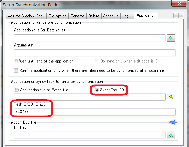The width and height of the screenshot is (189, 147).
Task: Focus the before-sync Application file input field
Action: [90, 38]
